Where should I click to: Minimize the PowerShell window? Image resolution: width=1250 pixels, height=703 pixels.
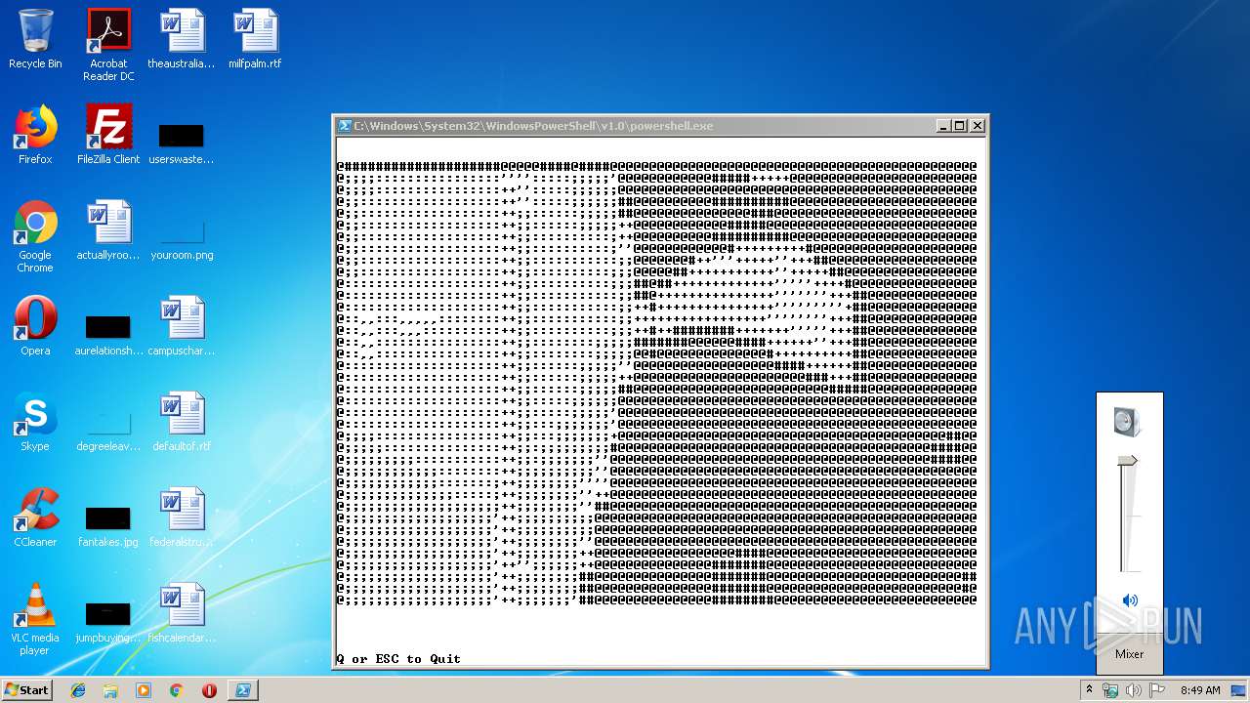coord(943,126)
